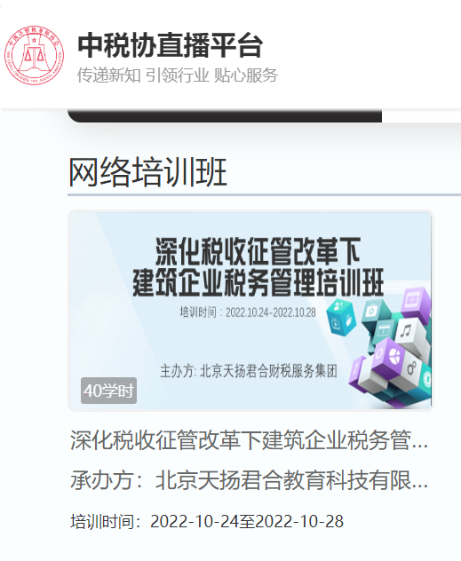Click the red tax association seal logo
This screenshot has width=461, height=561.
(x=34, y=55)
